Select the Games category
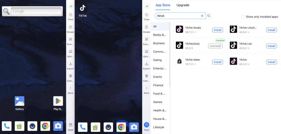The width and height of the screenshot is (281, 134). point(158,102)
